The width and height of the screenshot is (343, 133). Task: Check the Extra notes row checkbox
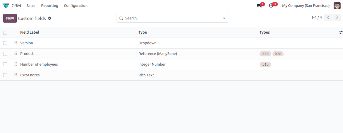pos(5,75)
